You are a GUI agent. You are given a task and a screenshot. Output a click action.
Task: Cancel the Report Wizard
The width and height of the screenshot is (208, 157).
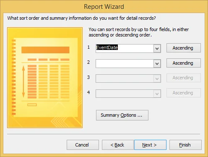point(83,145)
